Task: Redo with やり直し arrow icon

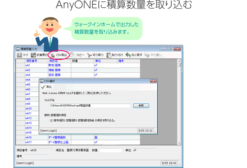Action: coord(147,55)
